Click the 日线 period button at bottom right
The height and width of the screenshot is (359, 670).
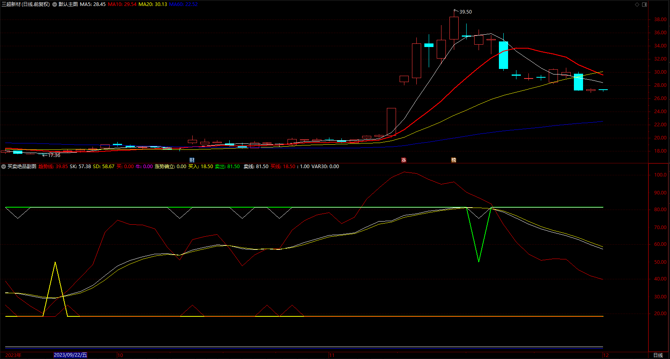coord(658,355)
